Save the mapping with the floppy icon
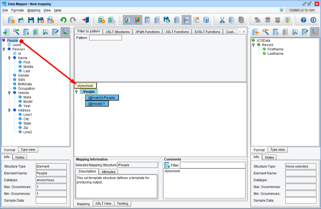The height and width of the screenshot is (209, 321). coord(31,20)
